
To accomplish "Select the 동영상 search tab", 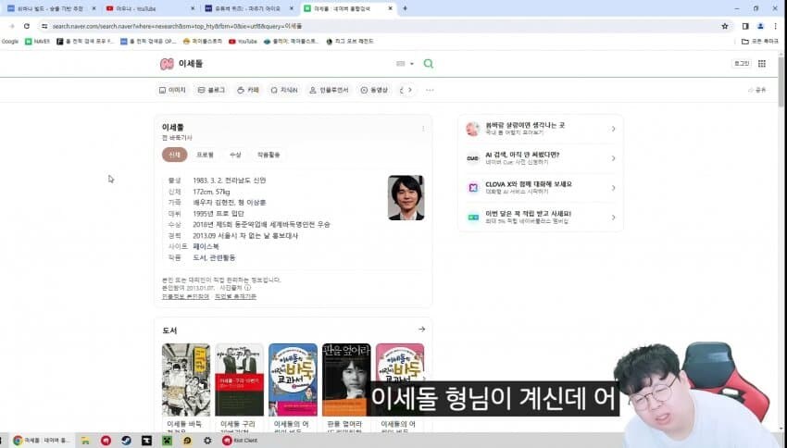I will click(x=374, y=91).
